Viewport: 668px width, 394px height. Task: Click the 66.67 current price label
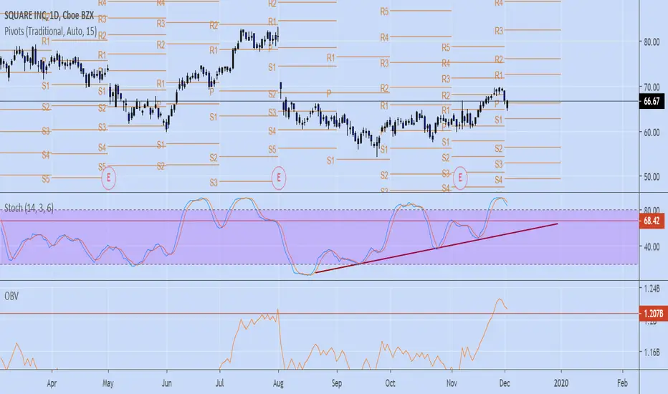click(x=652, y=102)
